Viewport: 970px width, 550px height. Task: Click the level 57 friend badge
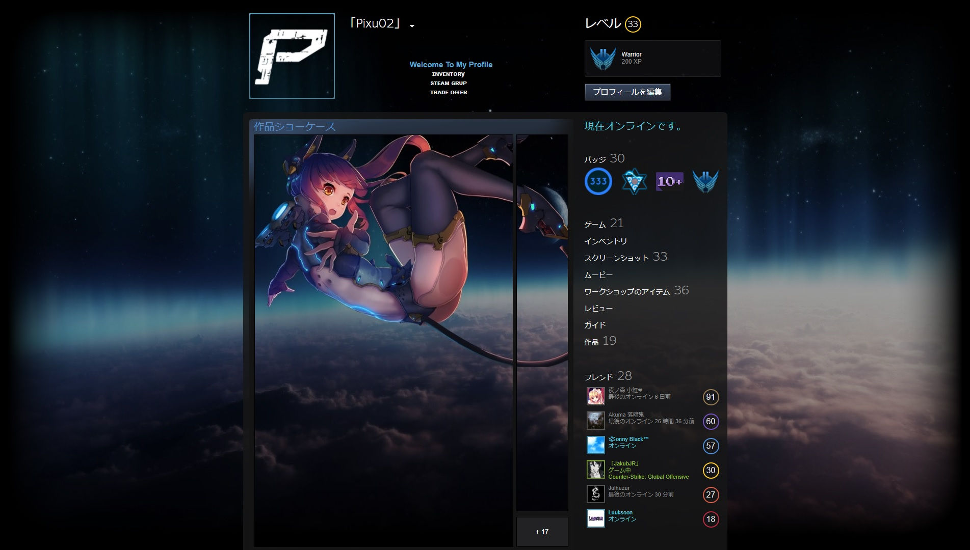[711, 446]
